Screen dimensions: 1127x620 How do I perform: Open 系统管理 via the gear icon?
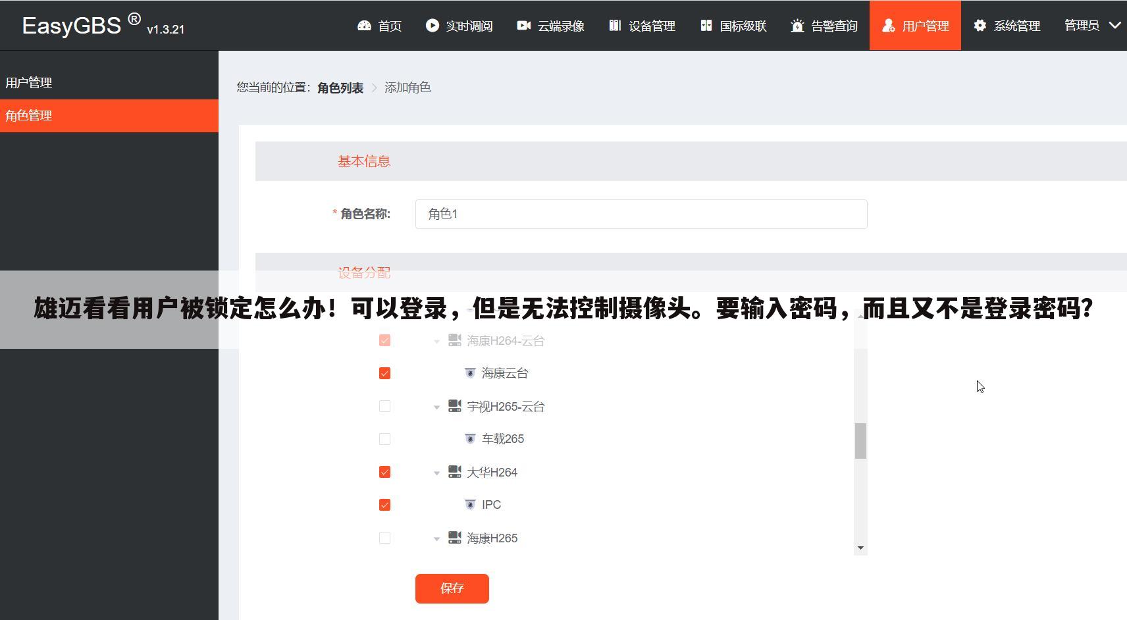click(980, 25)
